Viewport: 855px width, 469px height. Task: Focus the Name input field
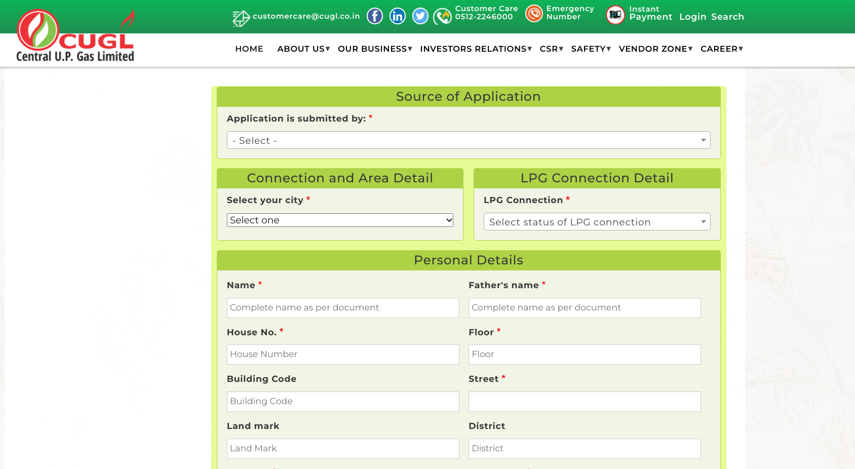[x=343, y=308]
